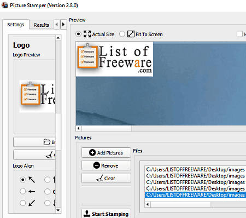Select the first file path in list
This screenshot has height=218, width=246.
pyautogui.click(x=195, y=169)
